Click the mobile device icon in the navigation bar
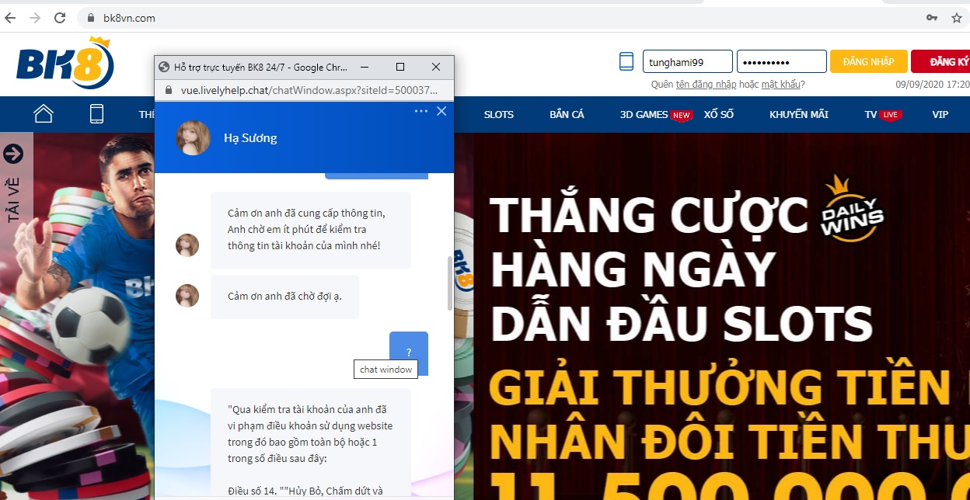This screenshot has width=970, height=500. [96, 113]
